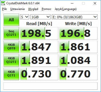Run all benchmarks with All button
The height and width of the screenshot is (92, 101).
click(x=11, y=20)
